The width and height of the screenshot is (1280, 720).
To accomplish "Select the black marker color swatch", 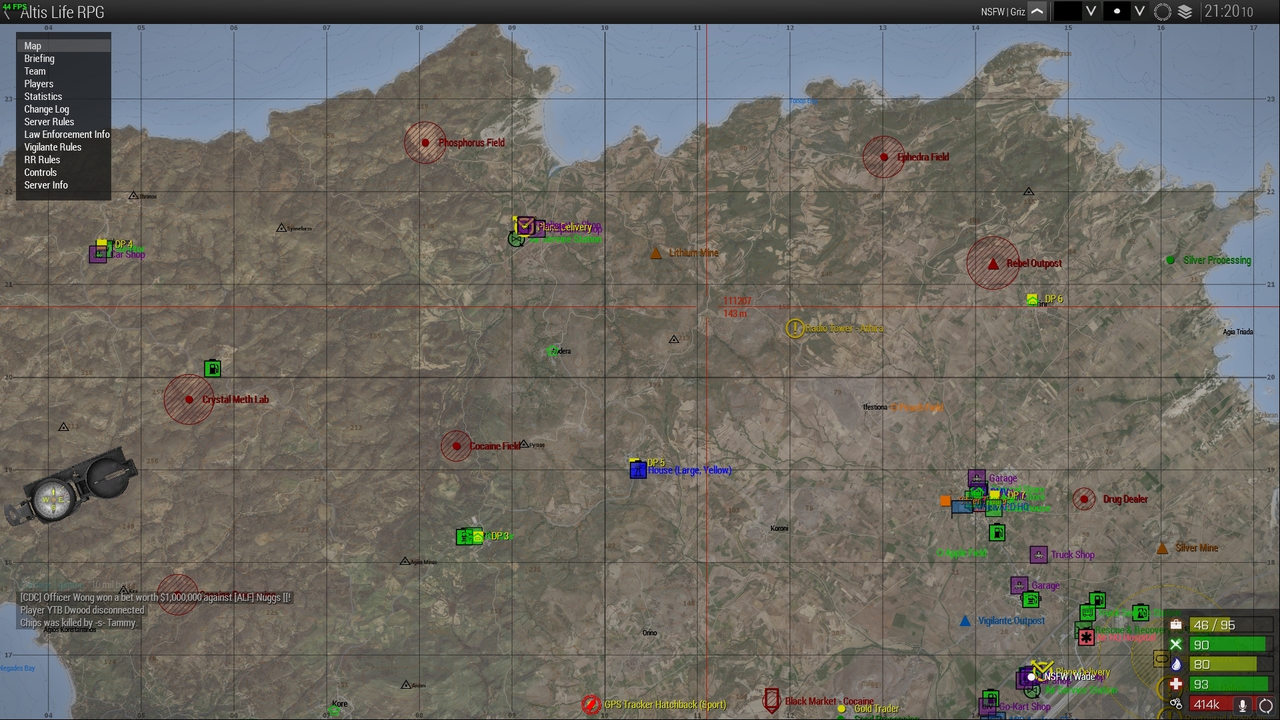I will 1067,11.
